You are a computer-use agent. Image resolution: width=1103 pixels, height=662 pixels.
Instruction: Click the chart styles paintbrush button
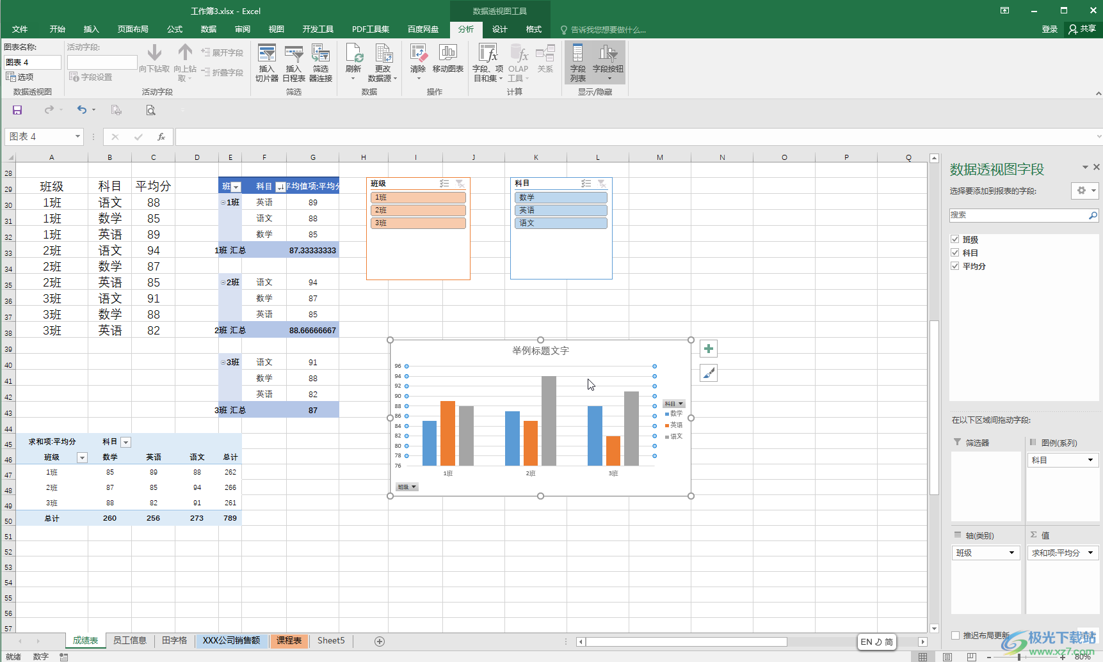point(708,373)
